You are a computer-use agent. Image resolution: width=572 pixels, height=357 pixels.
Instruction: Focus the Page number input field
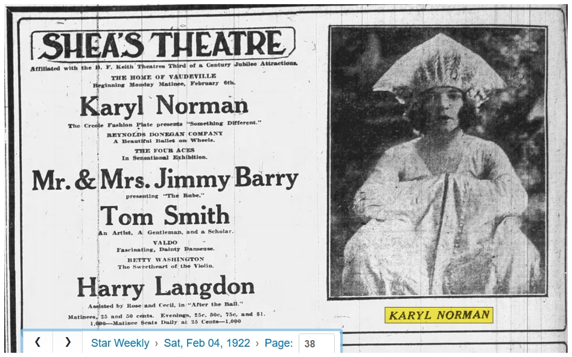point(317,344)
